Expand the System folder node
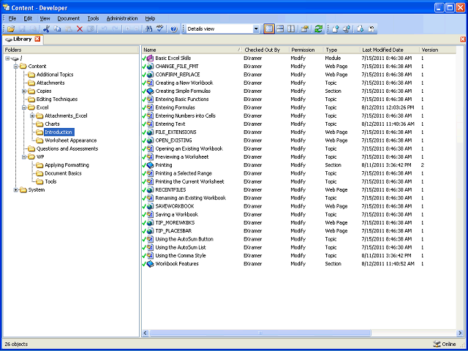Image resolution: width=468 pixels, height=351 pixels. click(x=16, y=190)
